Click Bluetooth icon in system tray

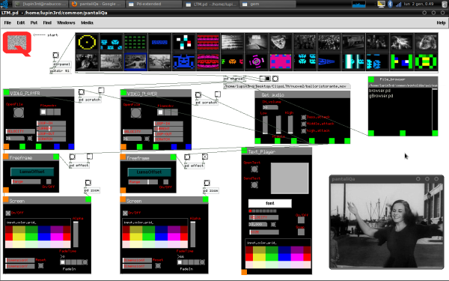pos(390,4)
